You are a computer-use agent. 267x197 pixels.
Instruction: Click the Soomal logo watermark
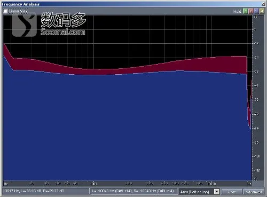coord(49,24)
